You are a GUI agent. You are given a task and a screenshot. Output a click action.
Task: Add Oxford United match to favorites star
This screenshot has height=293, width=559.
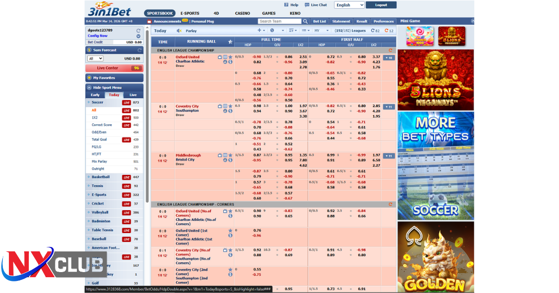230,57
